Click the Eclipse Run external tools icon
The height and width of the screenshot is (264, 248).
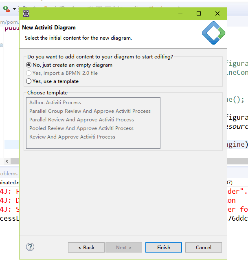(x=7, y=9)
